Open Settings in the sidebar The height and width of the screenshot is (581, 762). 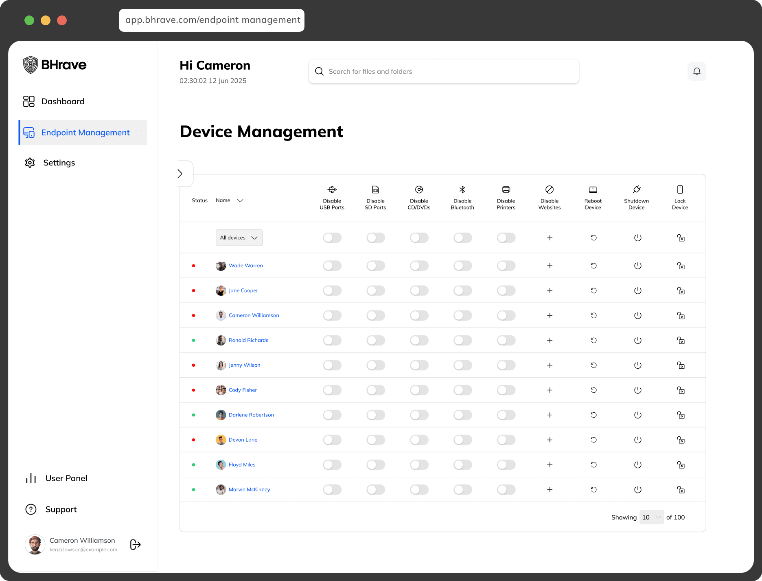coord(50,163)
